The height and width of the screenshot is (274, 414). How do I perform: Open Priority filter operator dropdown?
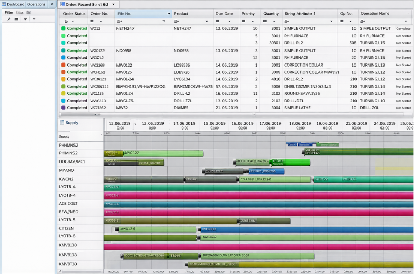(253, 21)
